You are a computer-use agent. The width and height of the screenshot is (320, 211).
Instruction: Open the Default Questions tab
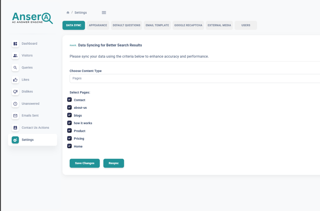click(x=126, y=25)
